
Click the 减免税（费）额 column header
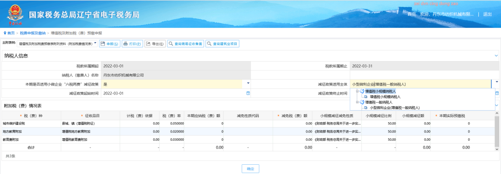(x=293, y=116)
